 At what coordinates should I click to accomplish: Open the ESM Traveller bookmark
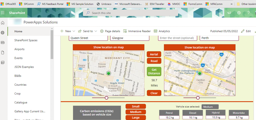155,4
